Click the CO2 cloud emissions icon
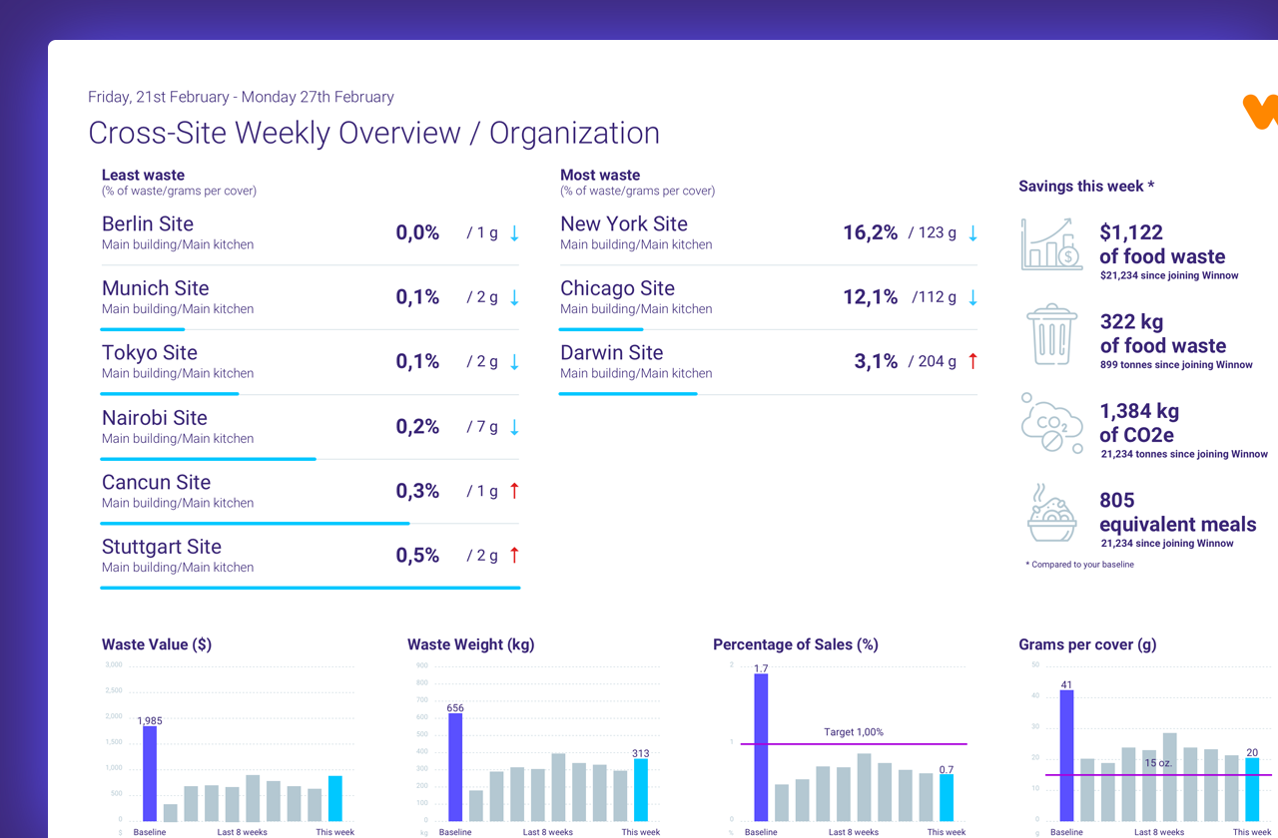 pos(1051,423)
